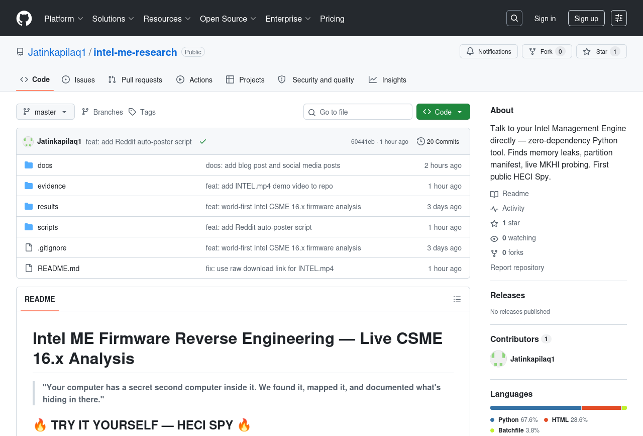This screenshot has width=643, height=436.
Task: Open the README outline list icon
Action: point(457,299)
